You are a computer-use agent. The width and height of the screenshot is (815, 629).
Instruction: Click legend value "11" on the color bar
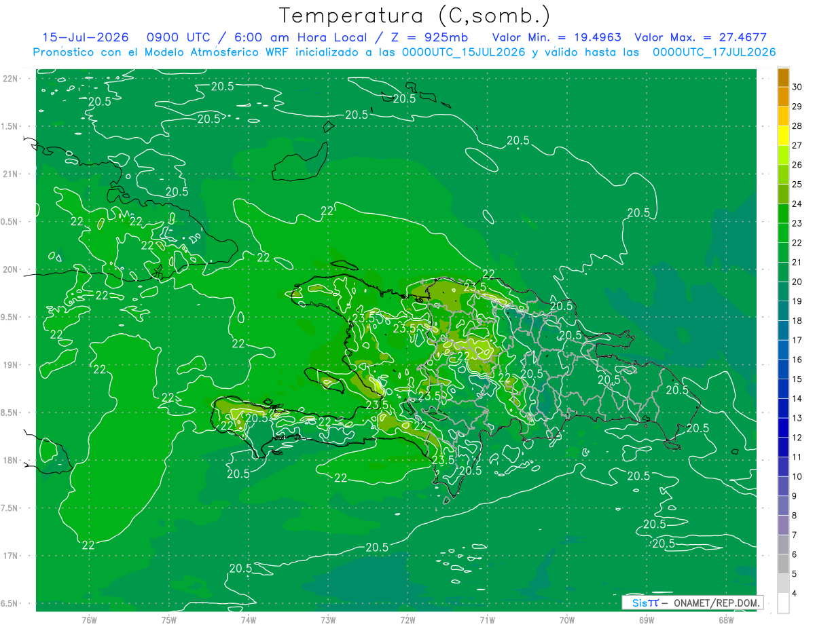797,457
